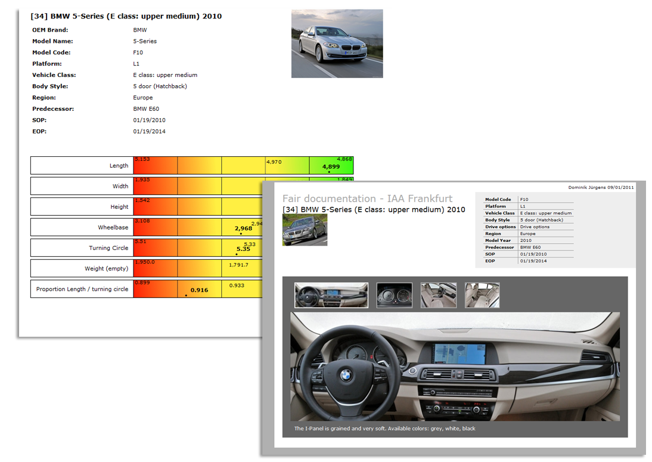Click the "Height" row label in the chart
The height and width of the screenshot is (462, 652).
click(x=119, y=207)
